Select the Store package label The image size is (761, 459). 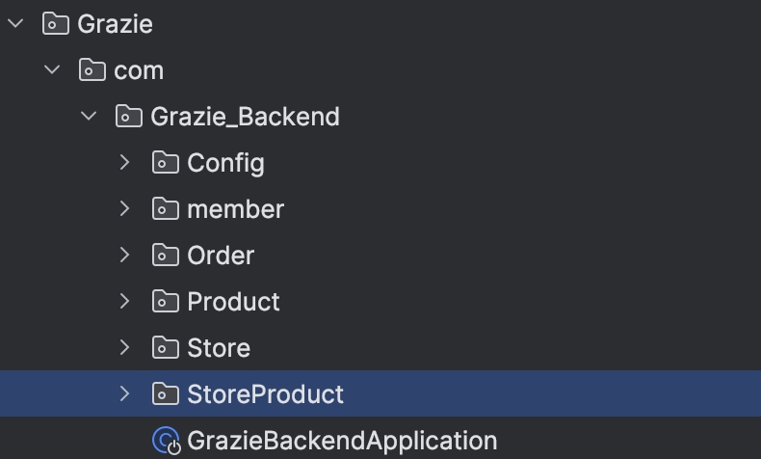coord(219,348)
